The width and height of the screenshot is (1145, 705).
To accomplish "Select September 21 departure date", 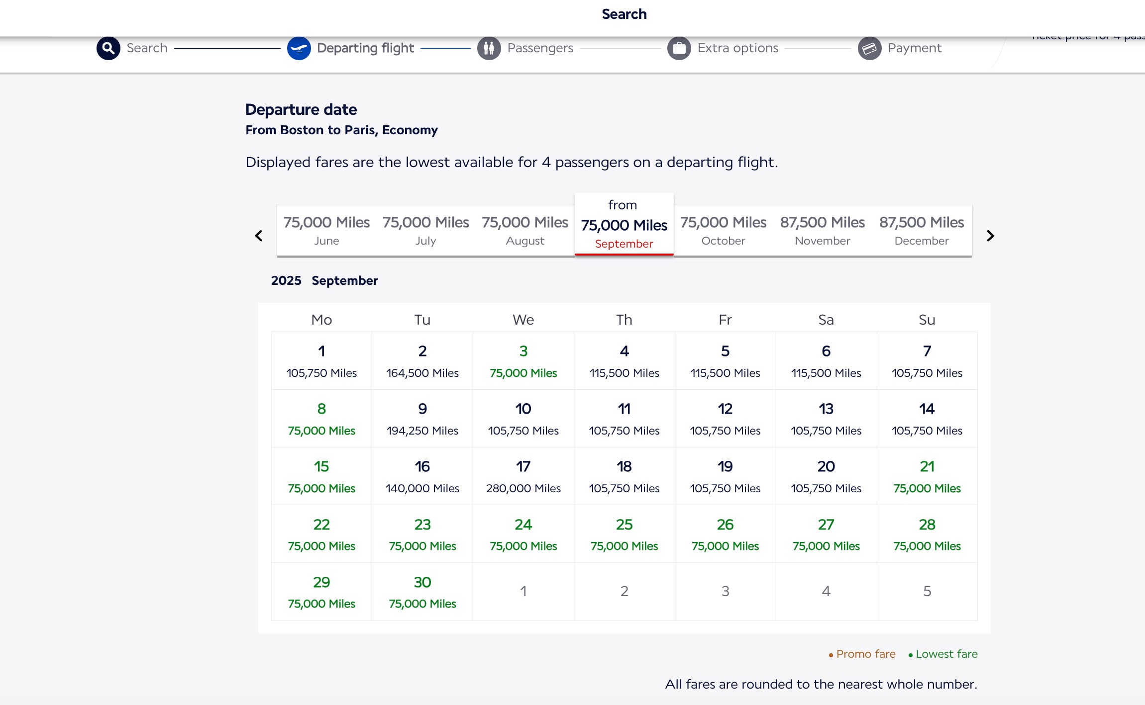I will click(927, 476).
